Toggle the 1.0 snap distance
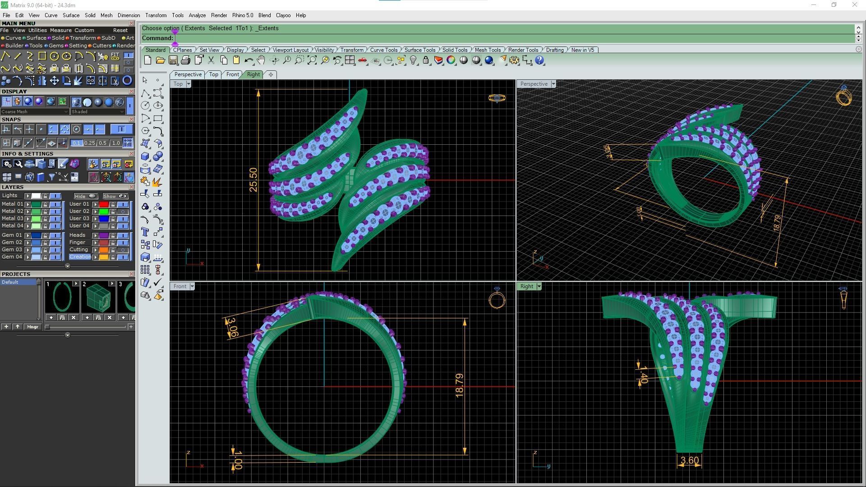This screenshot has height=487, width=866. coord(116,143)
